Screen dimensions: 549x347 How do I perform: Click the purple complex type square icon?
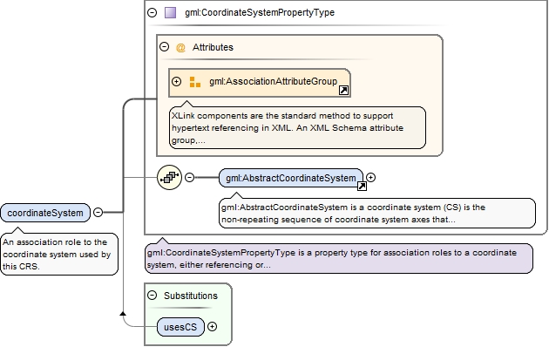pos(170,12)
